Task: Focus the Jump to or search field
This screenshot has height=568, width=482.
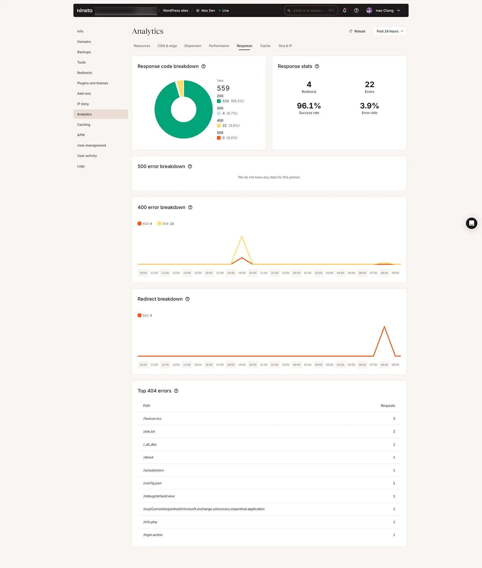Action: click(311, 11)
